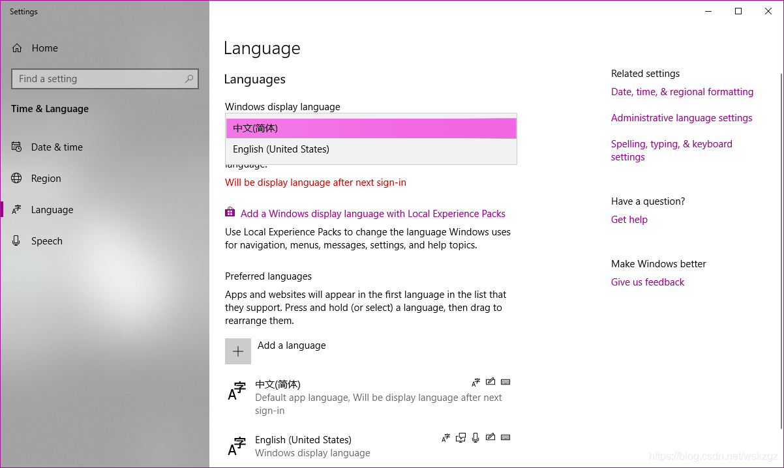
Task: Minimize the Settings window
Action: click(708, 11)
